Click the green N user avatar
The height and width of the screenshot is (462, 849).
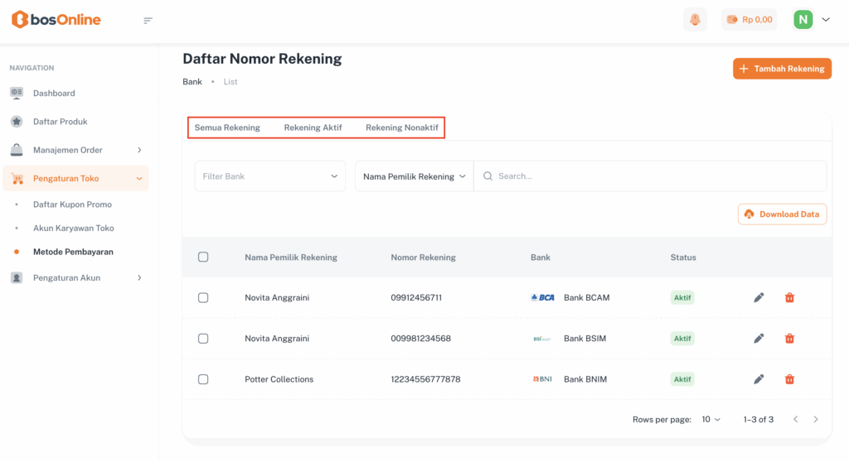coord(803,20)
